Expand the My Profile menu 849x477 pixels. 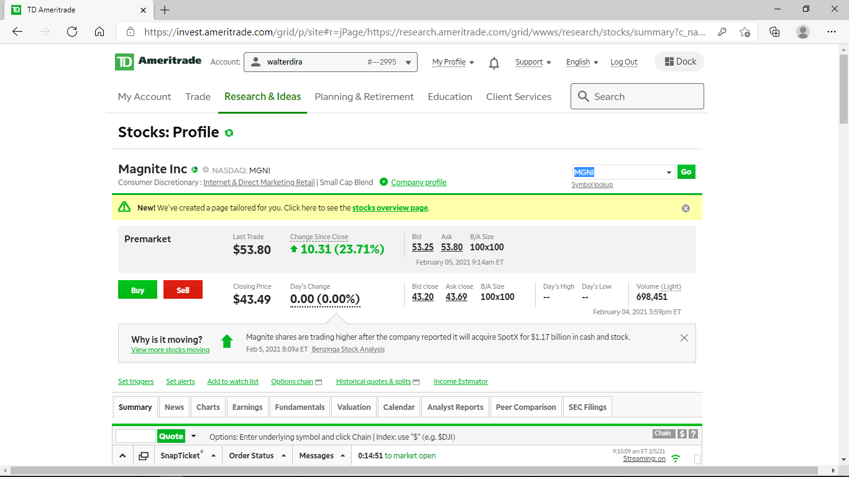[x=453, y=62]
